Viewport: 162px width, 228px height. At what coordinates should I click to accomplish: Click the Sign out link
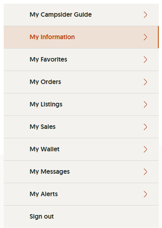(x=42, y=217)
